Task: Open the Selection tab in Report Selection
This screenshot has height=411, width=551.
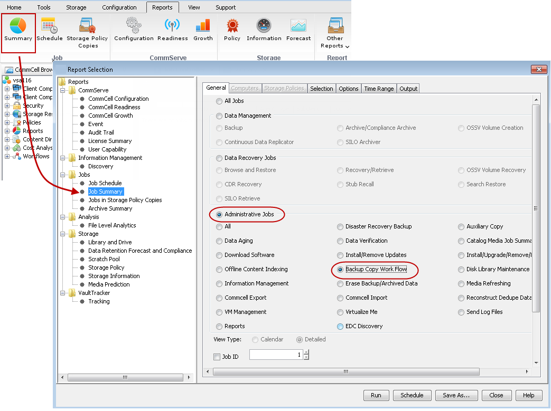Action: pyautogui.click(x=322, y=89)
